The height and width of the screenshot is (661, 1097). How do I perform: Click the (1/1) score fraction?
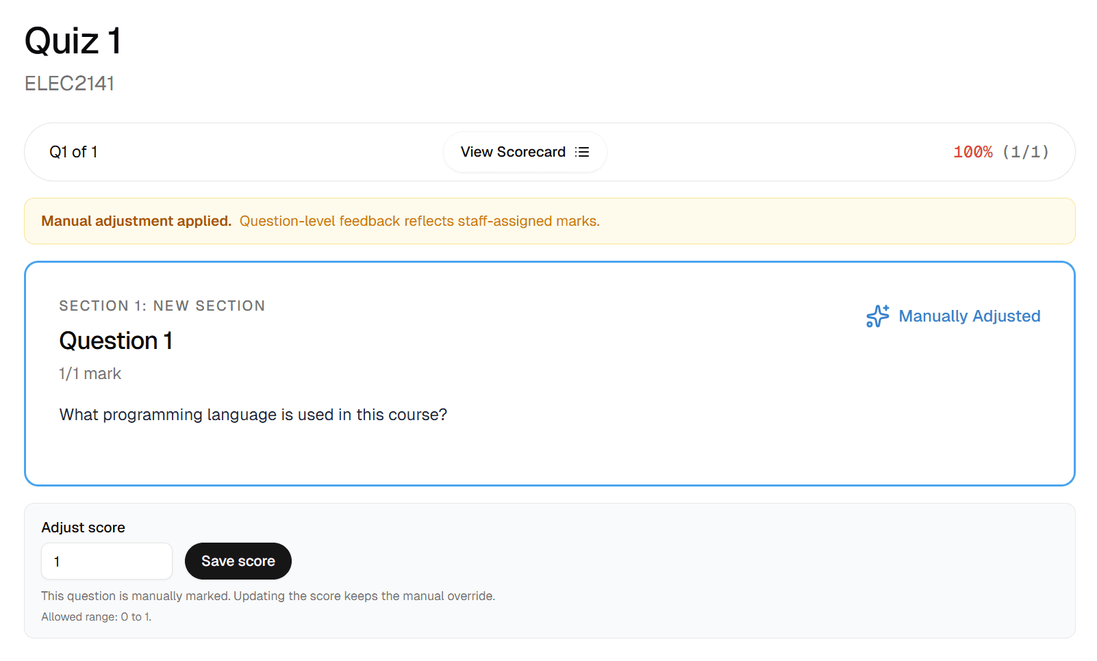[1025, 152]
